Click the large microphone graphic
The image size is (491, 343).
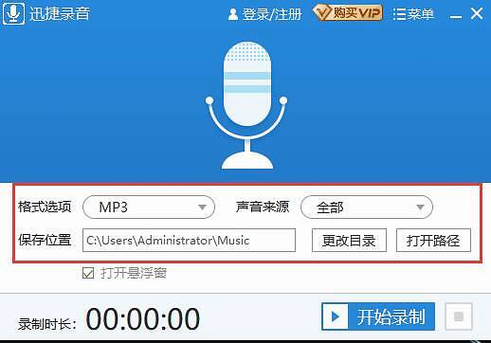(247, 105)
